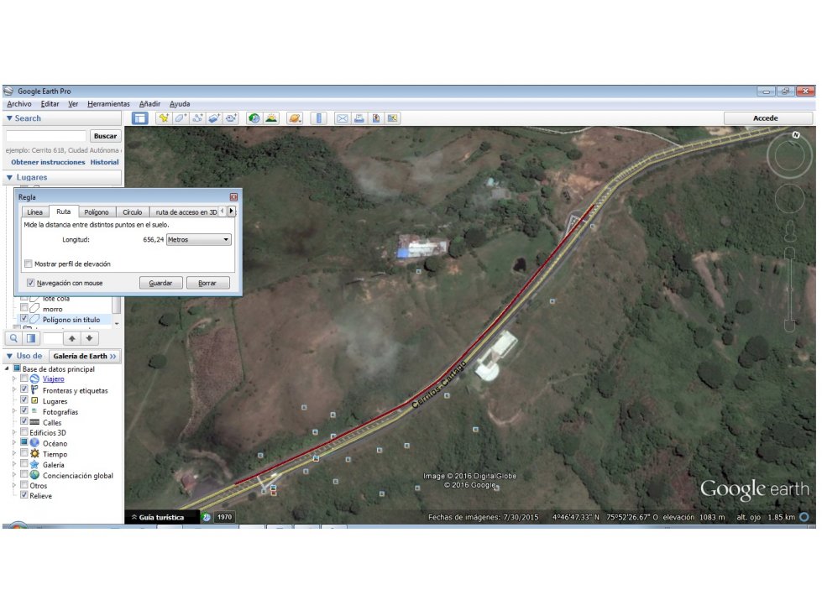Uncheck Navegación con mouse

coord(30,283)
